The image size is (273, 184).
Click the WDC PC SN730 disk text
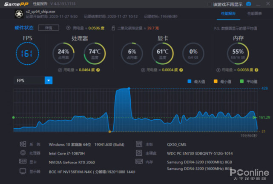(x=200, y=153)
